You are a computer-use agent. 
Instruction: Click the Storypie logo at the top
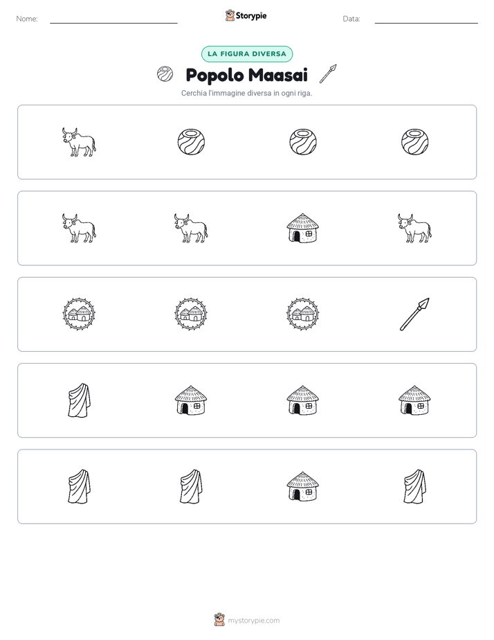(x=246, y=15)
